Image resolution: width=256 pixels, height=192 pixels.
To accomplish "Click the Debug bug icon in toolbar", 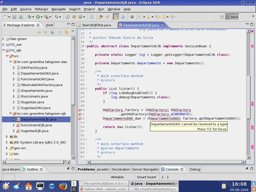I will coord(30,17).
